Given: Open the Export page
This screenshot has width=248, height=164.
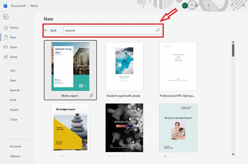Looking at the screenshot, I should [14, 110].
